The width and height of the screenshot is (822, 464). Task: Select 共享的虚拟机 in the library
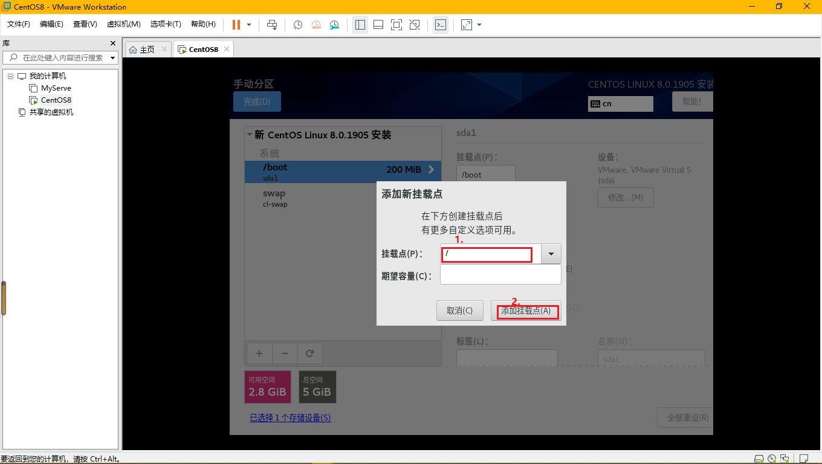coord(51,112)
